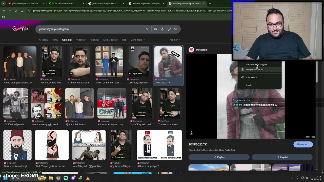
Task: Open Internet Download Manager from taskbar
Action: [80, 178]
